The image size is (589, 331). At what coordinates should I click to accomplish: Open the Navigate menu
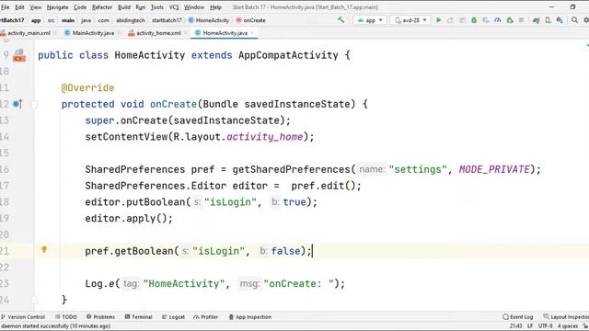(x=57, y=7)
